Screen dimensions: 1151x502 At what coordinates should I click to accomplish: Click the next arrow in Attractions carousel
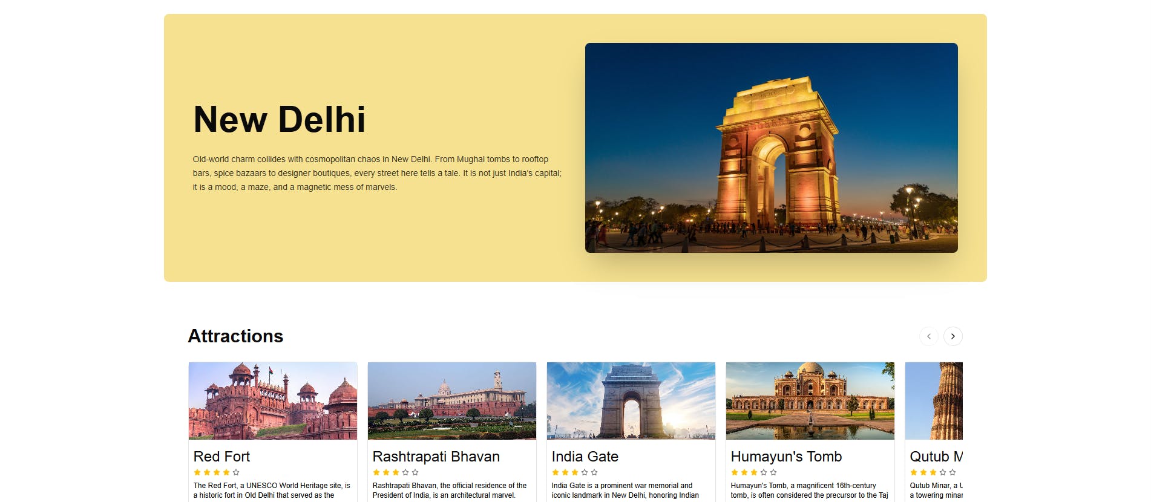[953, 336]
